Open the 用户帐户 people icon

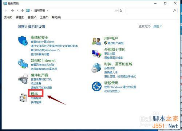click(97, 41)
